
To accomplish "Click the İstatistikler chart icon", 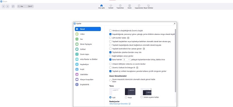I will point(77,75).
